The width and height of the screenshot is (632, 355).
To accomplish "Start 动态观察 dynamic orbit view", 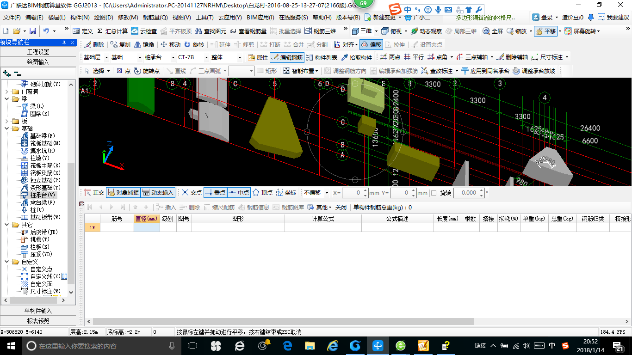I will coord(426,31).
